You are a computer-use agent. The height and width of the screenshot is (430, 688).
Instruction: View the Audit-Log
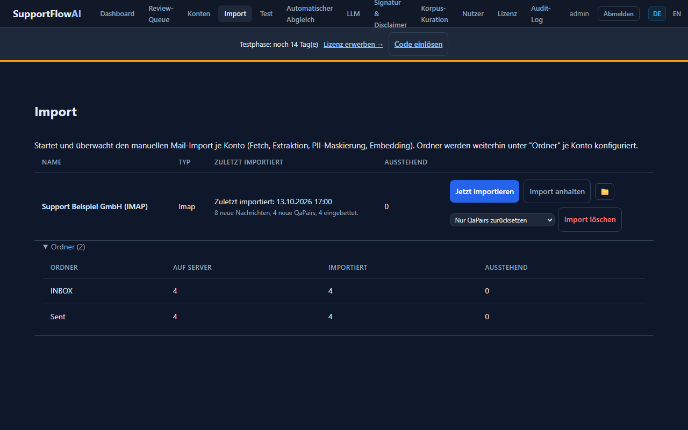pos(540,13)
